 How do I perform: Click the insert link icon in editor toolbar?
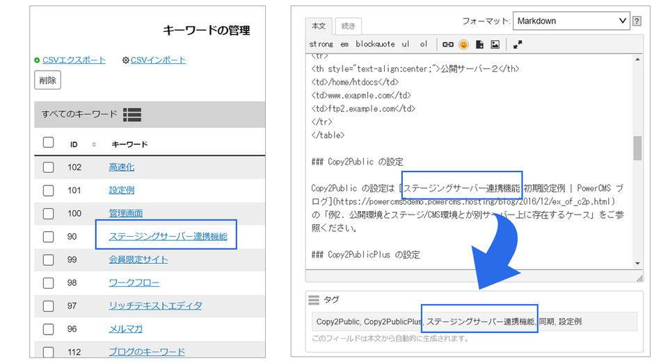[448, 44]
